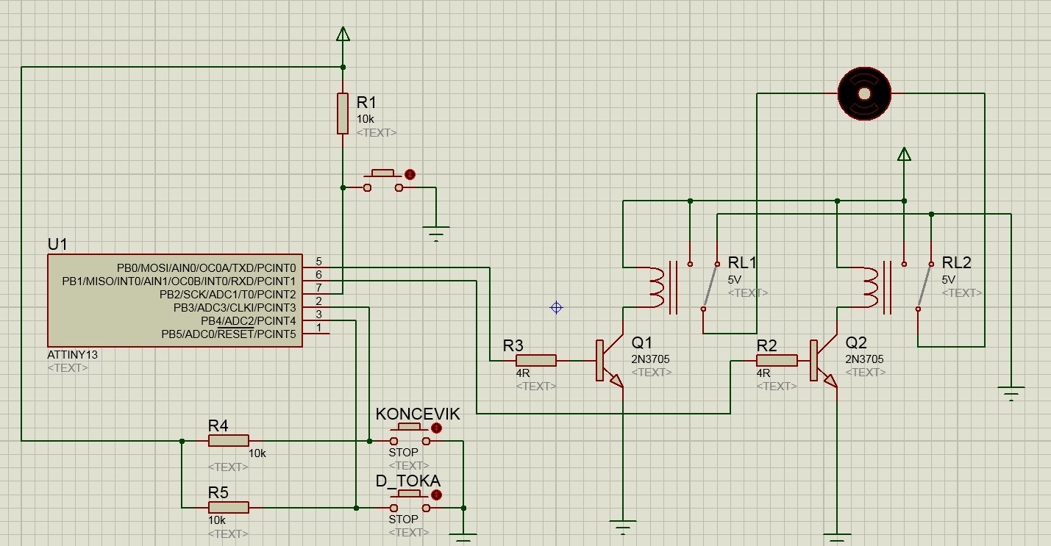Click the PB4/ADC2/PCINT4 pin label

[x=248, y=321]
